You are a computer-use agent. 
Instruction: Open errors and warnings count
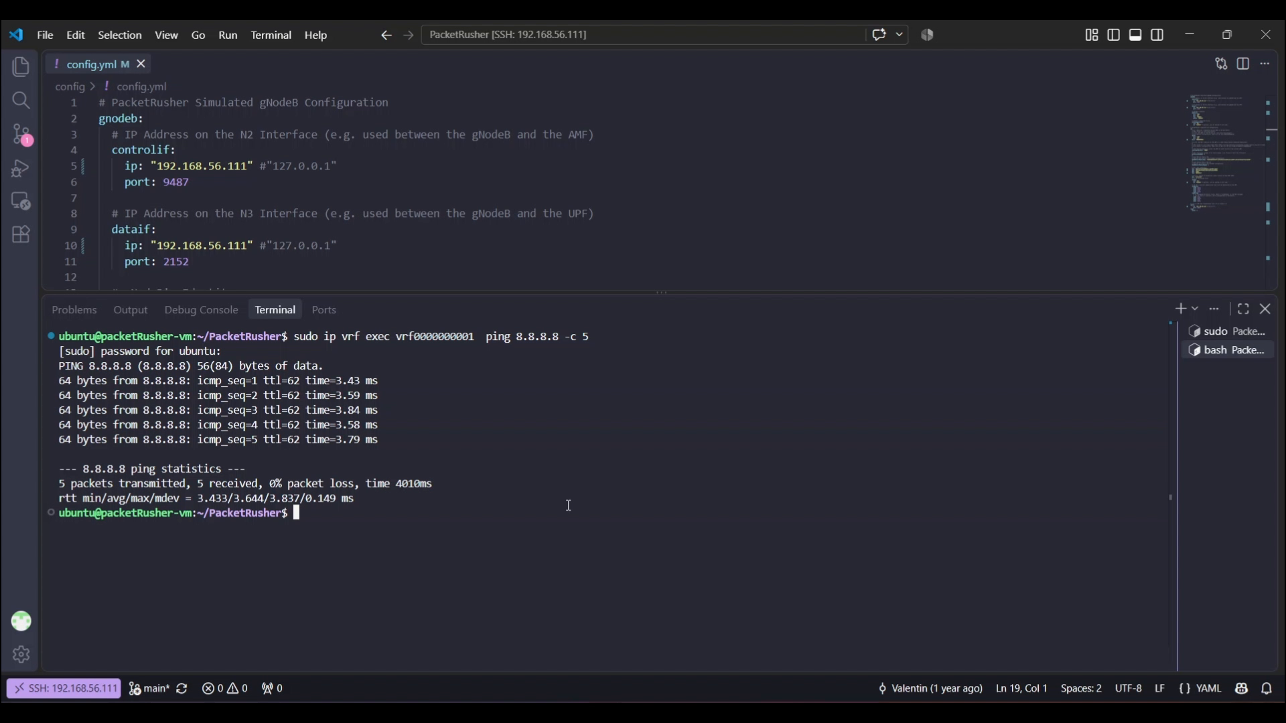tap(225, 689)
